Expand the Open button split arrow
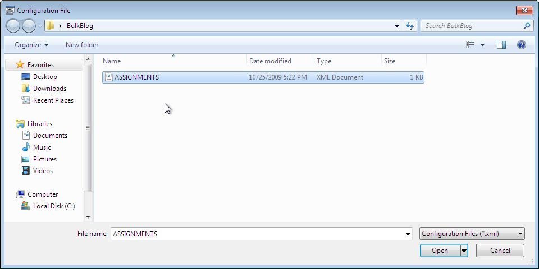This screenshot has width=539, height=269. coord(464,251)
